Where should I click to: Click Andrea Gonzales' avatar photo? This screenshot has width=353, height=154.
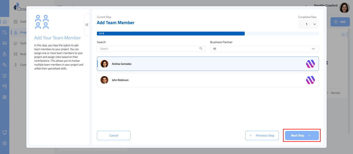tap(104, 64)
